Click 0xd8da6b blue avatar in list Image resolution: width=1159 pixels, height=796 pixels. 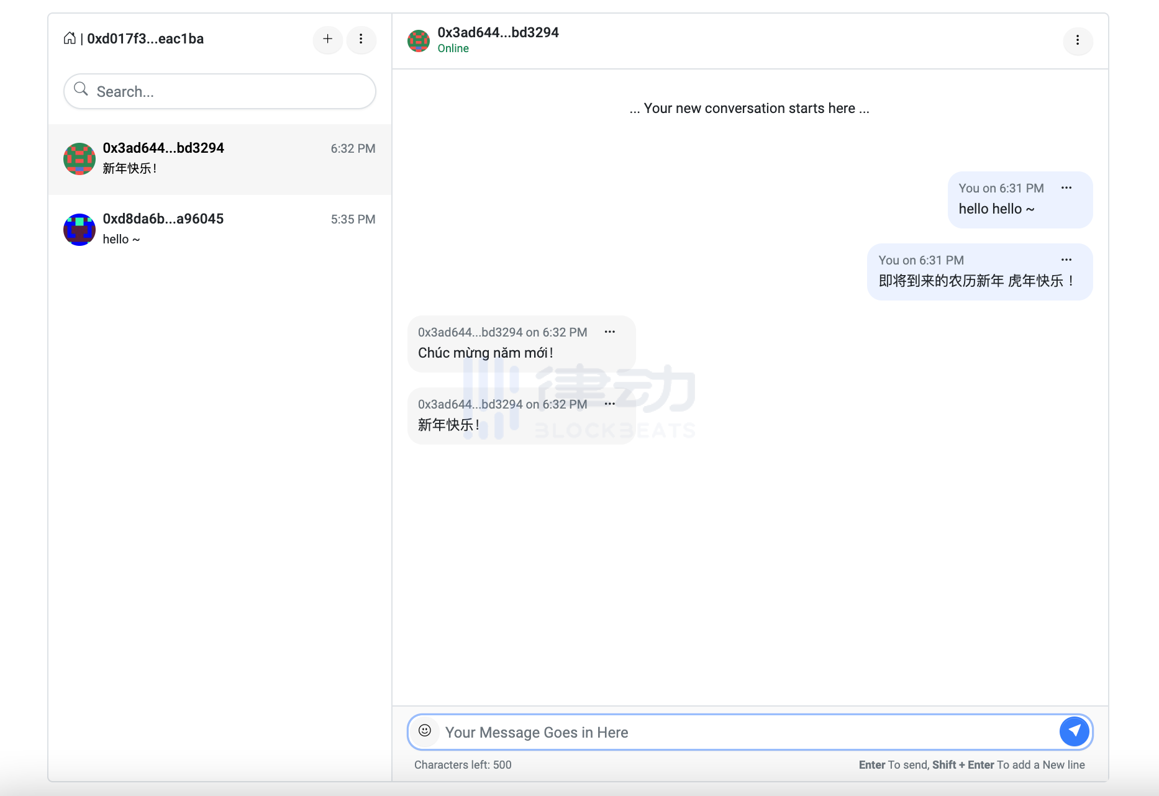(80, 230)
